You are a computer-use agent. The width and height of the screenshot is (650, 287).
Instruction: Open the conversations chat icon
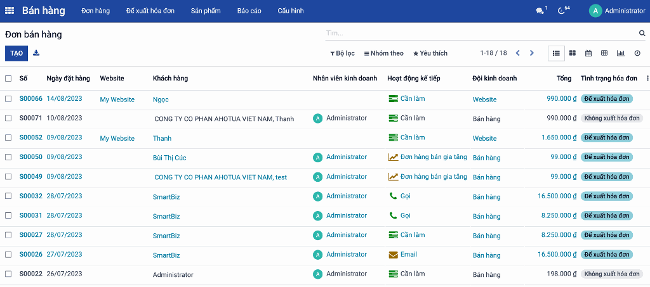click(x=540, y=11)
